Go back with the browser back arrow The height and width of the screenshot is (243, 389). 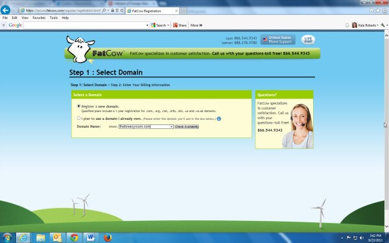5,10
